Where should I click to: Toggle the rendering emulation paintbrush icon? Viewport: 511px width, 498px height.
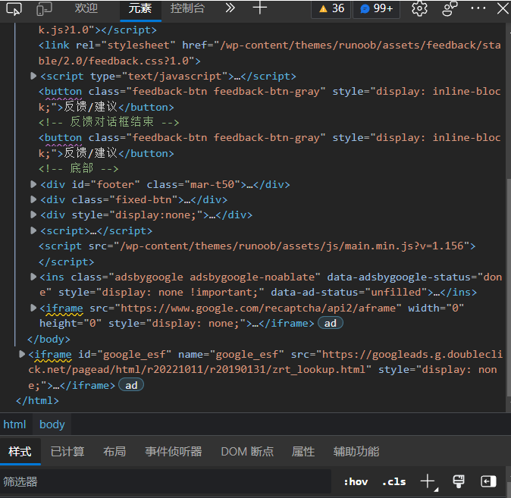point(458,481)
